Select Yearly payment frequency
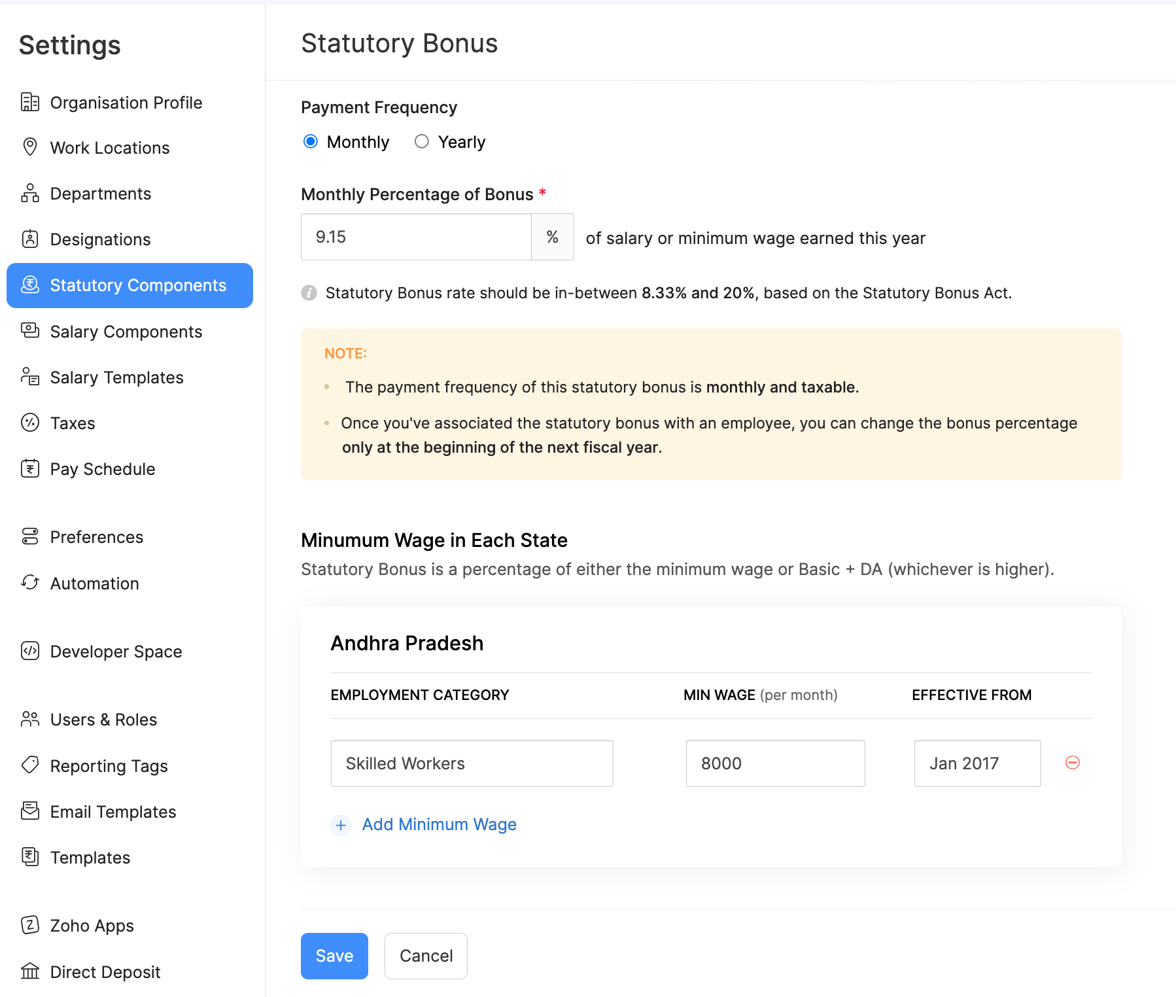The image size is (1176, 997). 422,141
